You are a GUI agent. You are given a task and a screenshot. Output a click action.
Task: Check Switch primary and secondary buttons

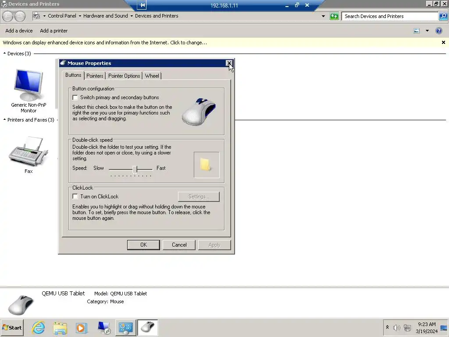click(75, 98)
